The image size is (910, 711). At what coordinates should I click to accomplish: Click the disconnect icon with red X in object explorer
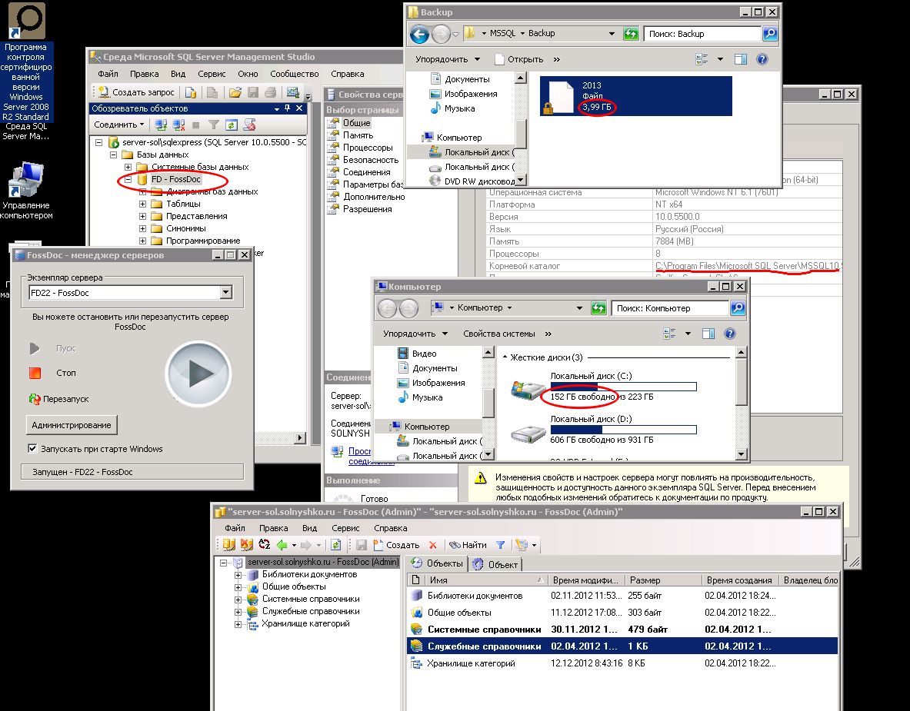178,125
